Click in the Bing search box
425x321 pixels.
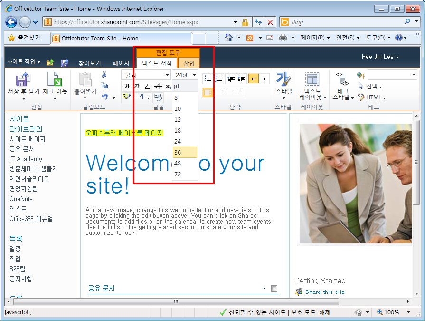pyautogui.click(x=346, y=22)
